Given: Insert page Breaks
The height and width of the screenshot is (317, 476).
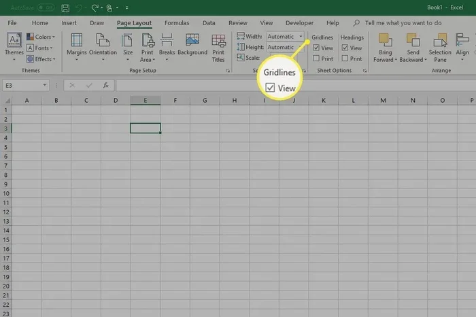Looking at the screenshot, I should click(x=167, y=48).
